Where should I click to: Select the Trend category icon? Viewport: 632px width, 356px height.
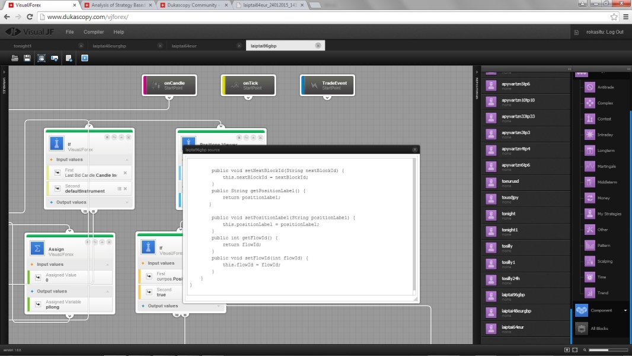[590, 293]
